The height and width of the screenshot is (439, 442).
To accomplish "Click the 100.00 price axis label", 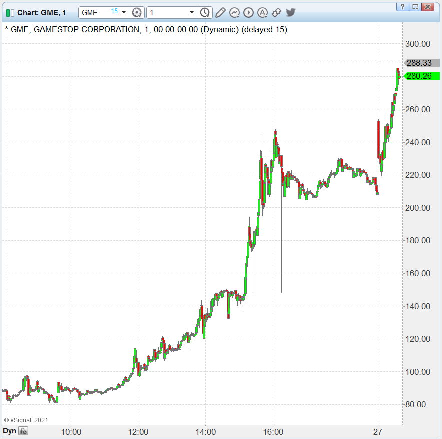I will coord(418,372).
